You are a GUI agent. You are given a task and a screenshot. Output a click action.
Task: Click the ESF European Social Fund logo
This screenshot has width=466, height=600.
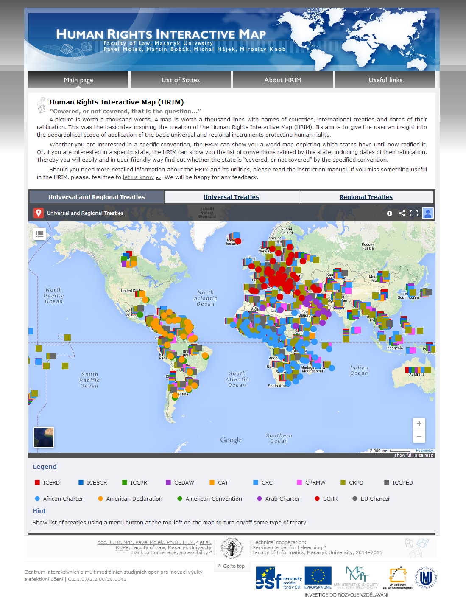(279, 578)
